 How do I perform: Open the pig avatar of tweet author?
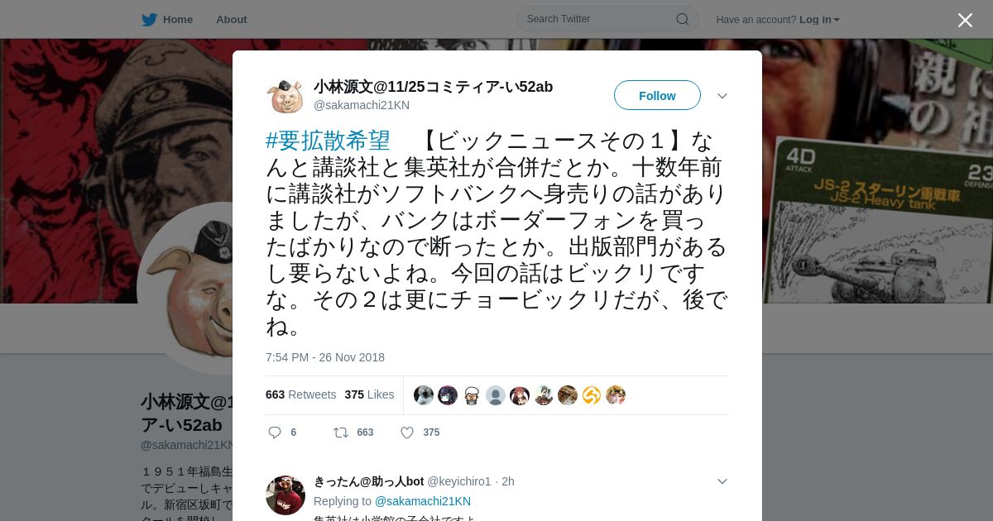285,96
